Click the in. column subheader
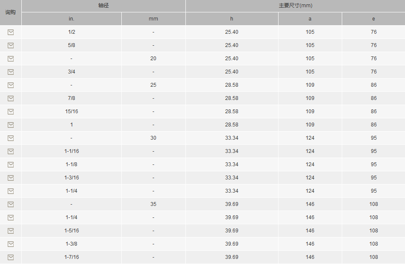Image resolution: width=405 pixels, height=264 pixels. tap(71, 19)
